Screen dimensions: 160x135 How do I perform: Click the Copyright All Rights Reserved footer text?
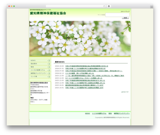click(112, 117)
